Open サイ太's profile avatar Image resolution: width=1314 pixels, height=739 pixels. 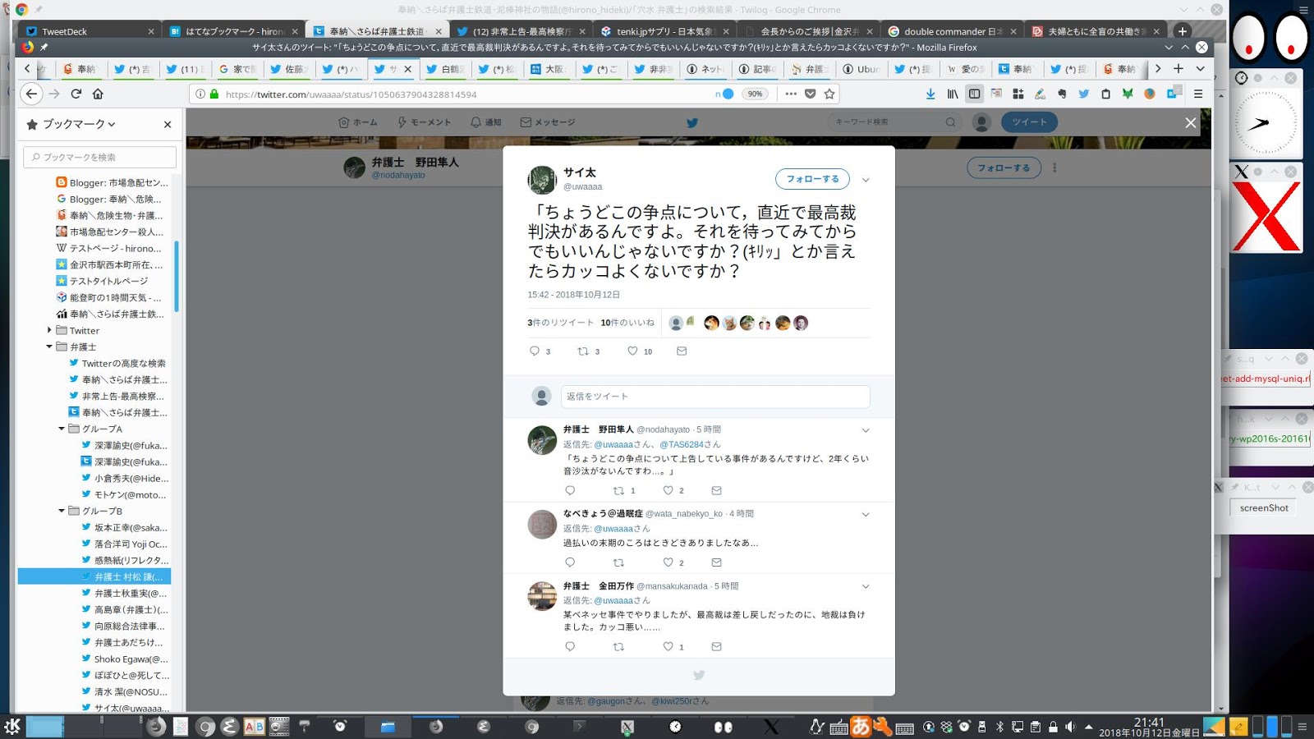[x=542, y=180]
